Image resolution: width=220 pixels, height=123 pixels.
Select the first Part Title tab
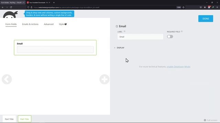click(9, 119)
